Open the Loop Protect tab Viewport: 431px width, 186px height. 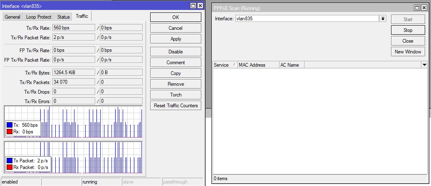click(39, 17)
